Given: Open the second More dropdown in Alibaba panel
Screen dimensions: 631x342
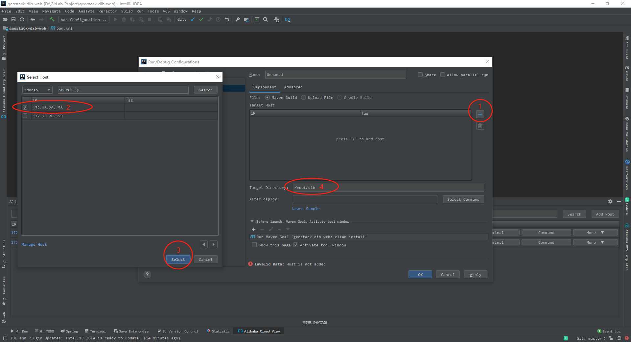Looking at the screenshot, I should (x=595, y=242).
